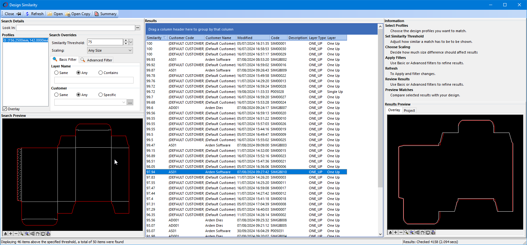
Task: Select zoom window tool in Results Preview toolbar
Action: coord(412,232)
